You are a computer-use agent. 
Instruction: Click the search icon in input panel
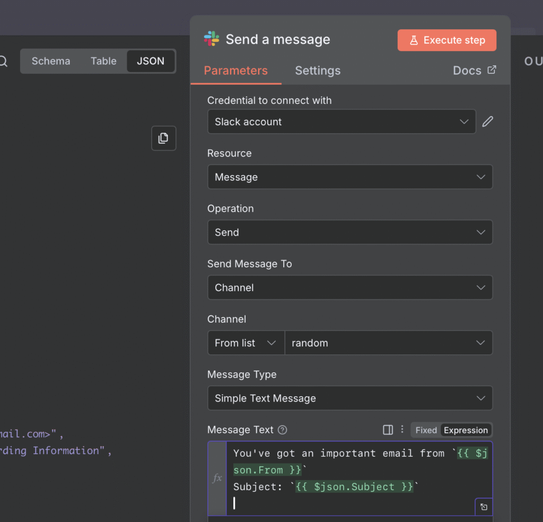tap(3, 62)
